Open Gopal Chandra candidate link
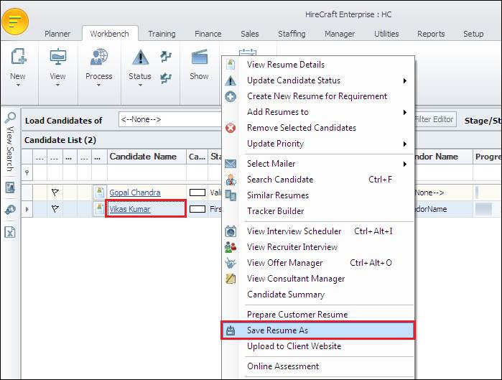Viewport: 502px width, 380px height. pyautogui.click(x=134, y=193)
